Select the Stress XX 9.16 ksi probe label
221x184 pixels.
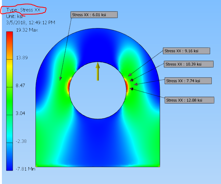186,51
